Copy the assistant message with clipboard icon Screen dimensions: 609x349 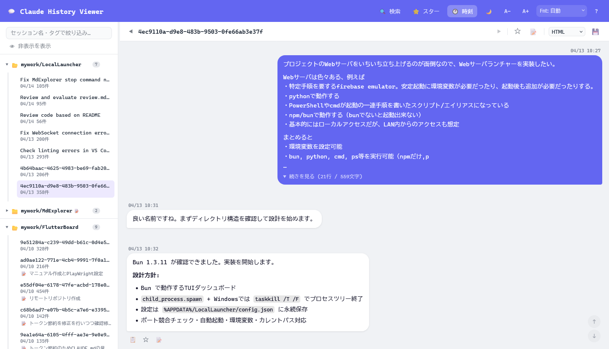click(x=133, y=340)
